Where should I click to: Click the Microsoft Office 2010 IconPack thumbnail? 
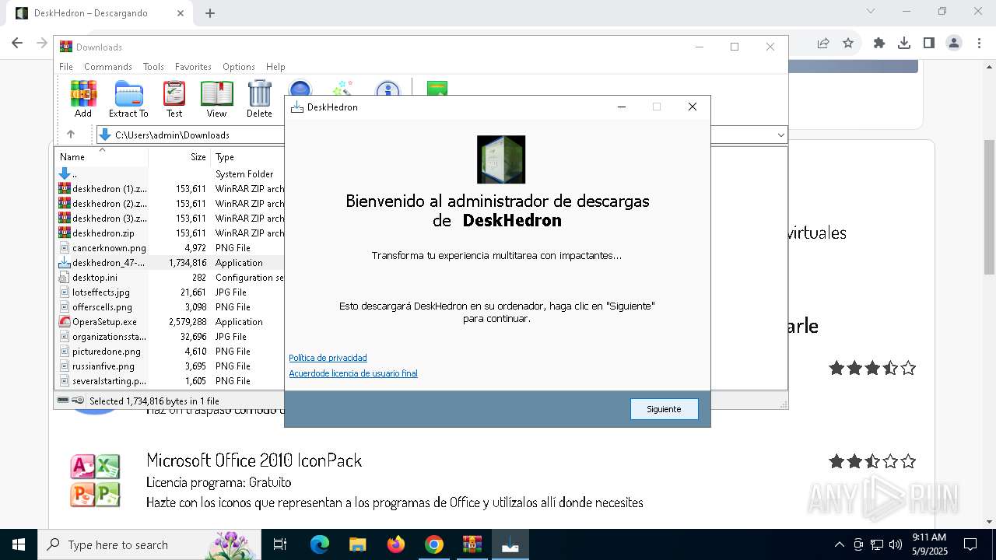[x=95, y=480]
